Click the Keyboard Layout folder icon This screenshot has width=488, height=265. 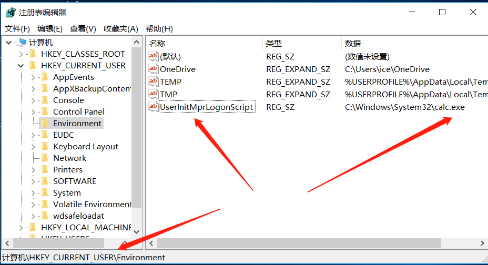click(x=45, y=146)
